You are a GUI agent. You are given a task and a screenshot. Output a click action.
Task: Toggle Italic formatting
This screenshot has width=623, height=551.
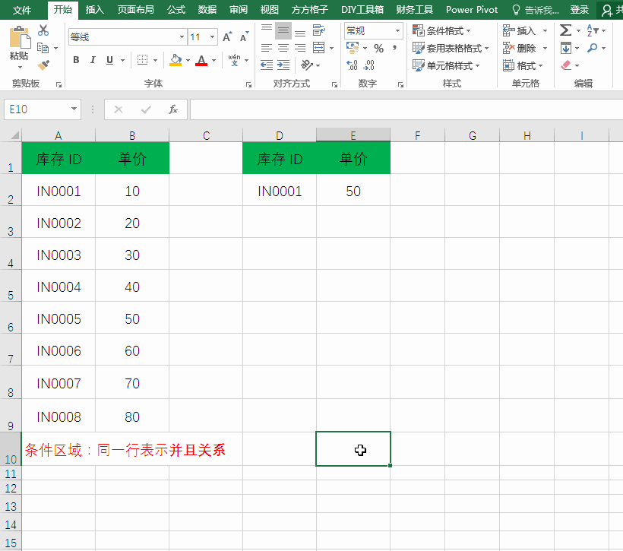point(93,60)
